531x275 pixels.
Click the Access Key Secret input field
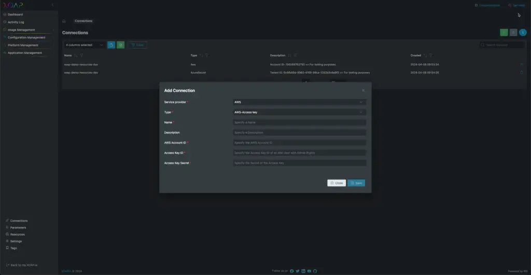pyautogui.click(x=299, y=163)
